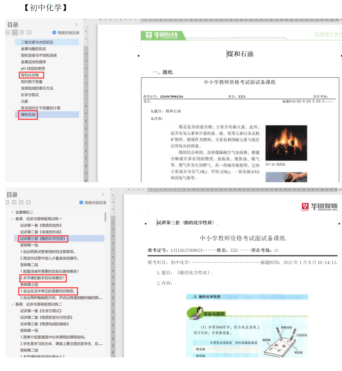Click the plus icon in lower outline panel toolbar
The height and width of the screenshot is (371, 342).
(22, 202)
